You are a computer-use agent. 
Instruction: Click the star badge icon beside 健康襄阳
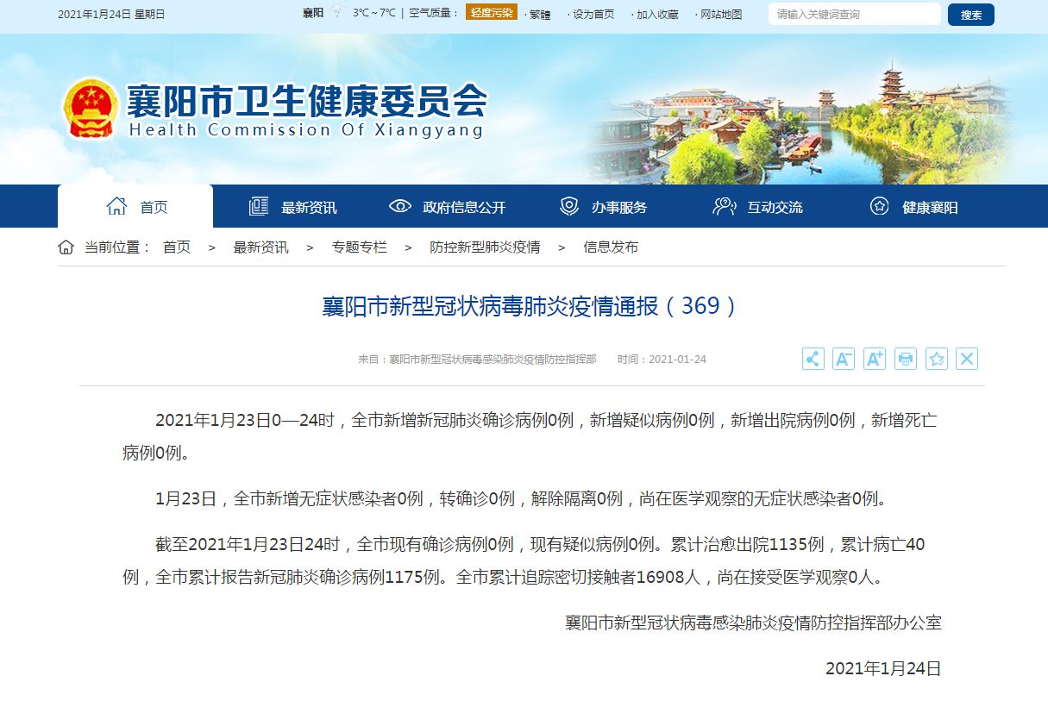(879, 206)
